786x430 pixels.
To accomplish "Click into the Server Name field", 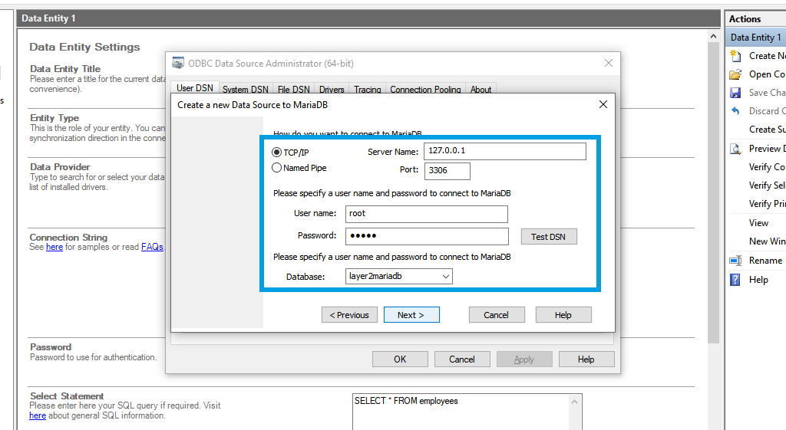I will coord(504,152).
